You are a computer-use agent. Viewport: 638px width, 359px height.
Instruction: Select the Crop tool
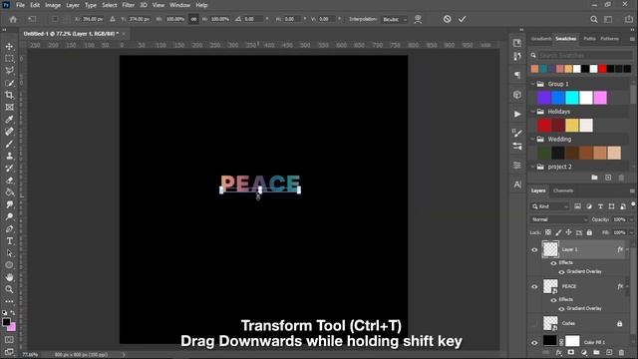[9, 95]
